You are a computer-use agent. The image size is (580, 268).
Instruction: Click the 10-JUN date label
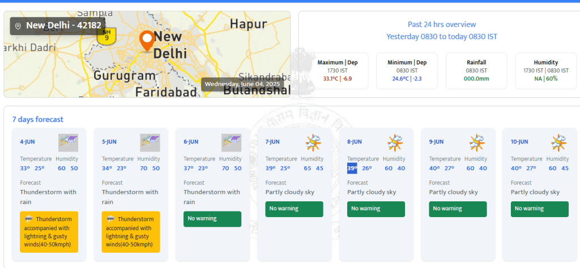[519, 142]
